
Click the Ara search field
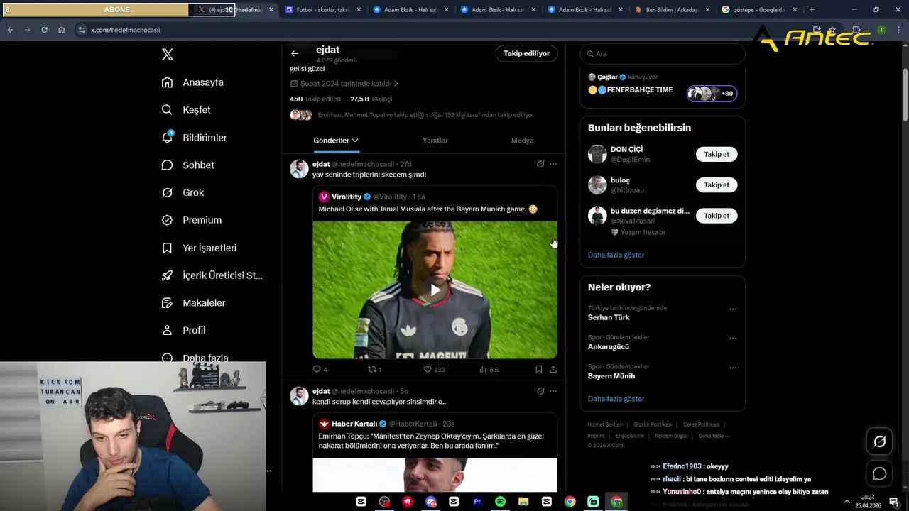pyautogui.click(x=663, y=54)
